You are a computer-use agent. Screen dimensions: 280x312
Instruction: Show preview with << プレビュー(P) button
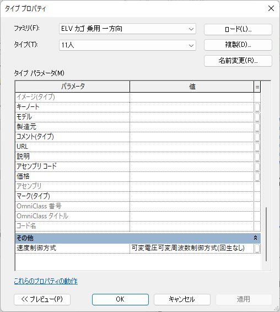point(42,299)
